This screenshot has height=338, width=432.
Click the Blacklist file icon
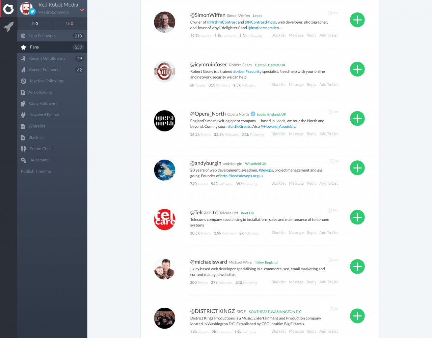coord(23,137)
